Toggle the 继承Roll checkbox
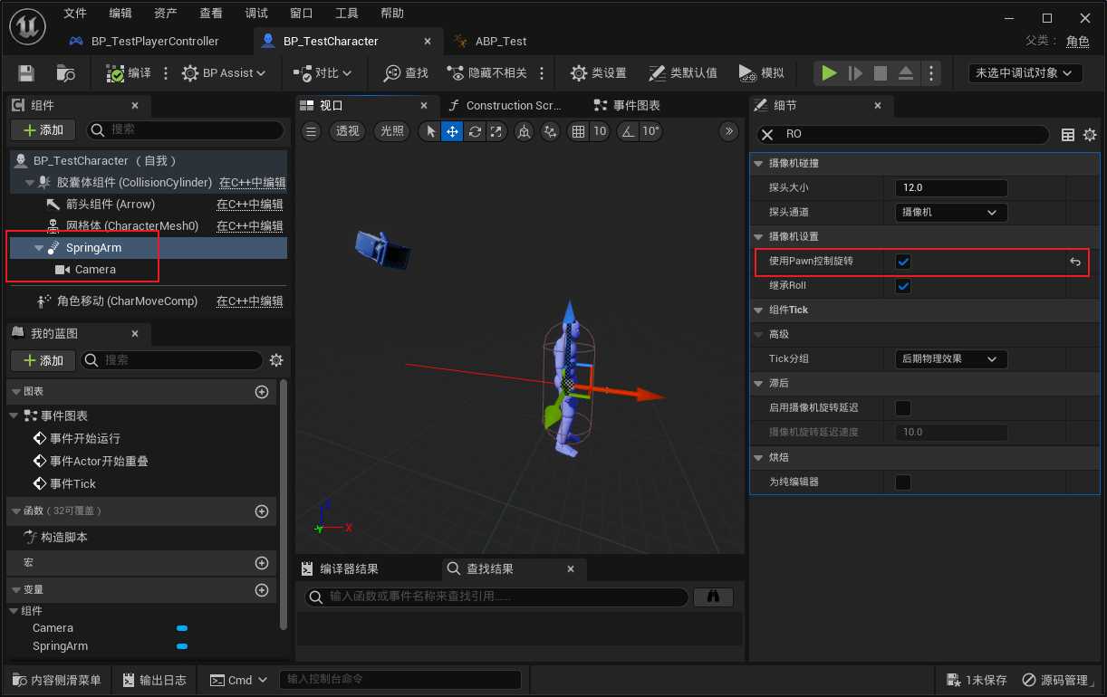 (x=903, y=286)
